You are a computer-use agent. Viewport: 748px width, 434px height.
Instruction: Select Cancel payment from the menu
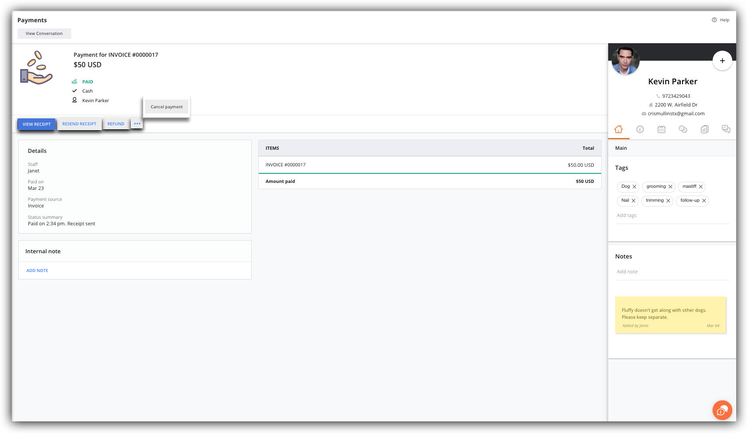point(167,107)
